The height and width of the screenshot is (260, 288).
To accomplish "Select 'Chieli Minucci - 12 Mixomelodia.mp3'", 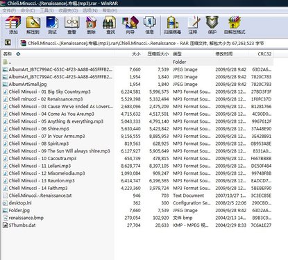I will (46, 173).
